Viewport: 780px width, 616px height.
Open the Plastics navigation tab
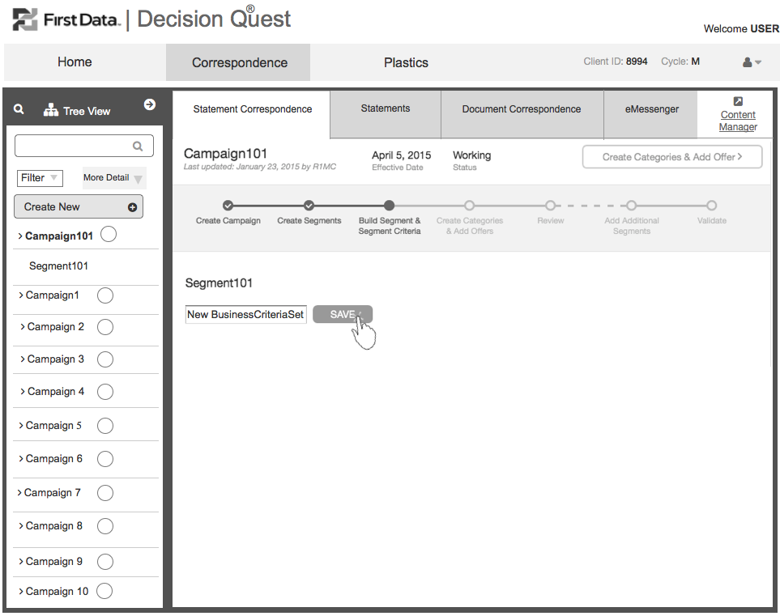click(406, 62)
